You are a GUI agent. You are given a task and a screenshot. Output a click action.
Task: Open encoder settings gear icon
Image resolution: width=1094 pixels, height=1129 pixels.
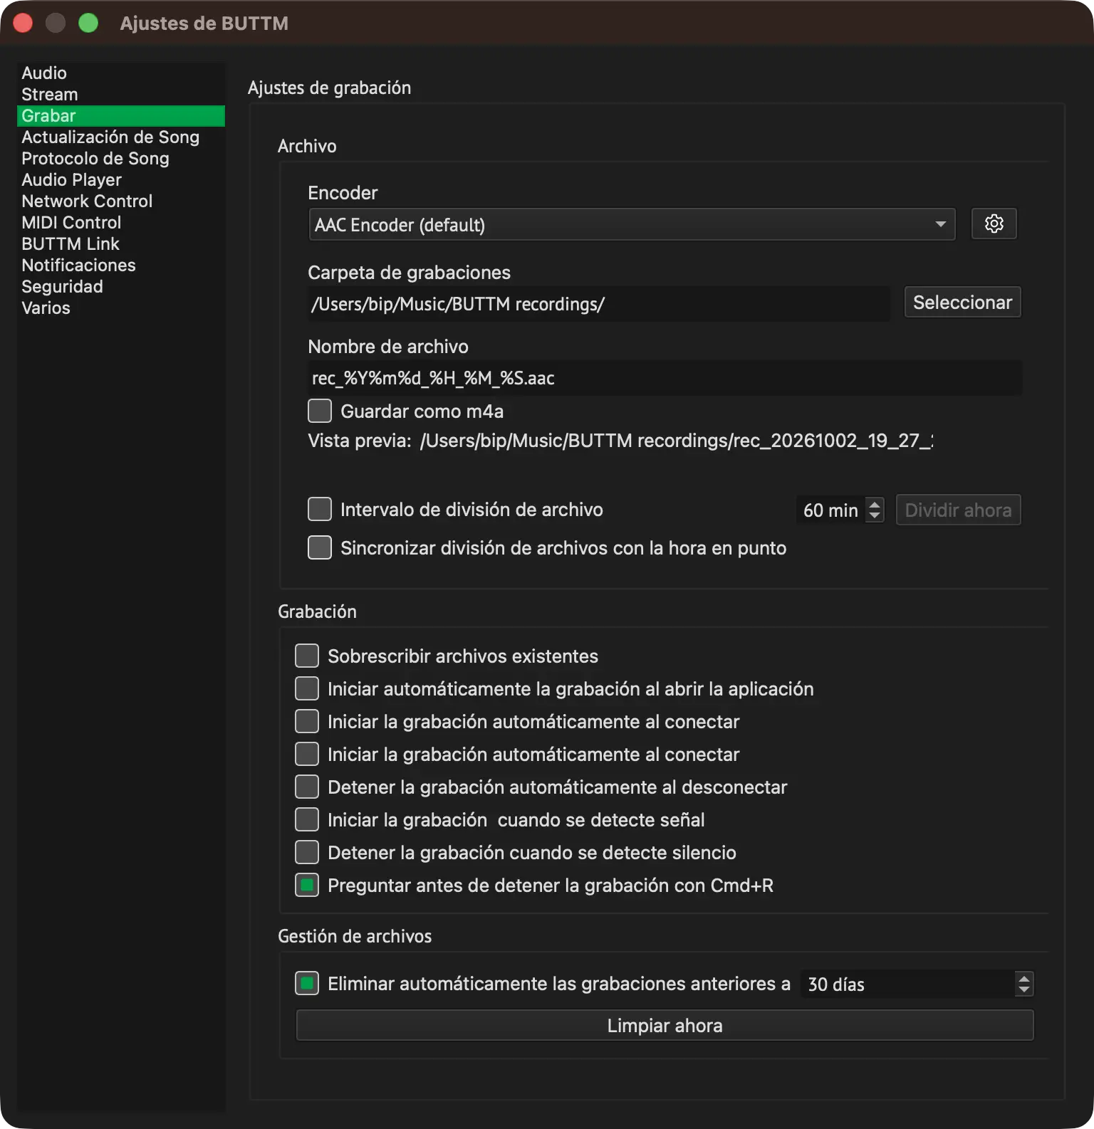(994, 224)
